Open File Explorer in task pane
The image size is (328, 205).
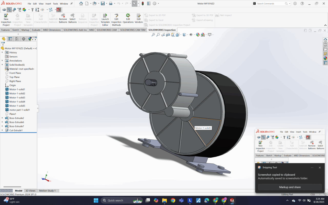click(x=325, y=49)
